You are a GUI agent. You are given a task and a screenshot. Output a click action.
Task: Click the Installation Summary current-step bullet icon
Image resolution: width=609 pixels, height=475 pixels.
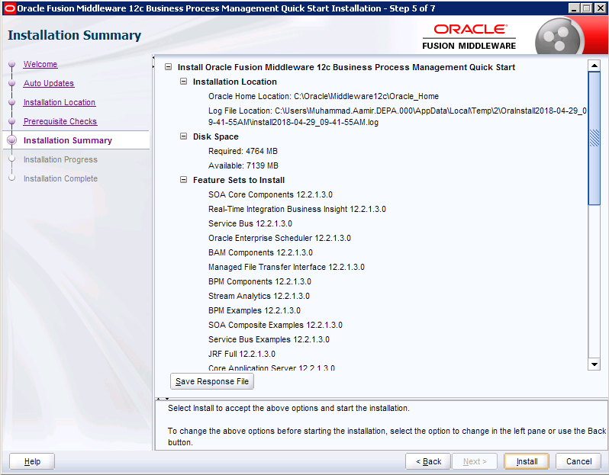pyautogui.click(x=12, y=140)
